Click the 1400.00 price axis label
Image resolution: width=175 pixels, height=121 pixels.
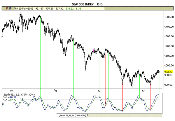[x=169, y=27]
